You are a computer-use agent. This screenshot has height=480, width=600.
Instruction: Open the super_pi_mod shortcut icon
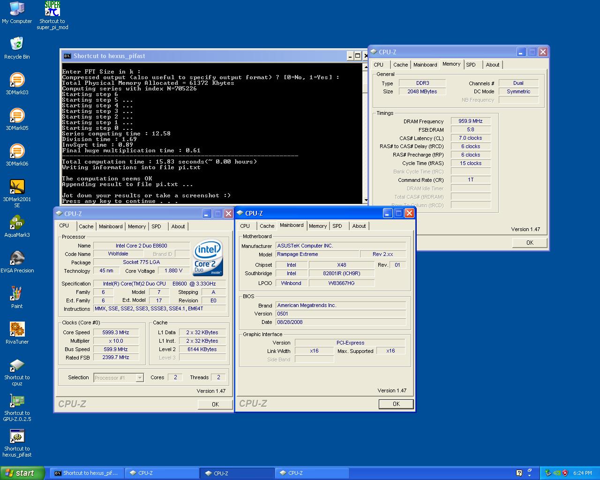point(52,15)
